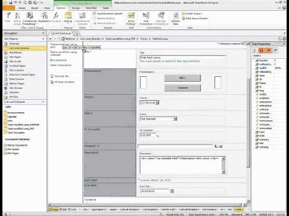Toggle the Asynchronous Update checkbox
This screenshot has height=216, width=289.
pyautogui.click(x=95, y=13)
